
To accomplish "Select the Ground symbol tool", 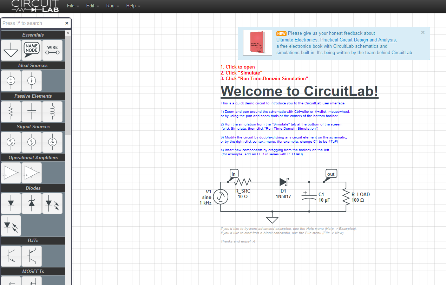I will pos(11,50).
